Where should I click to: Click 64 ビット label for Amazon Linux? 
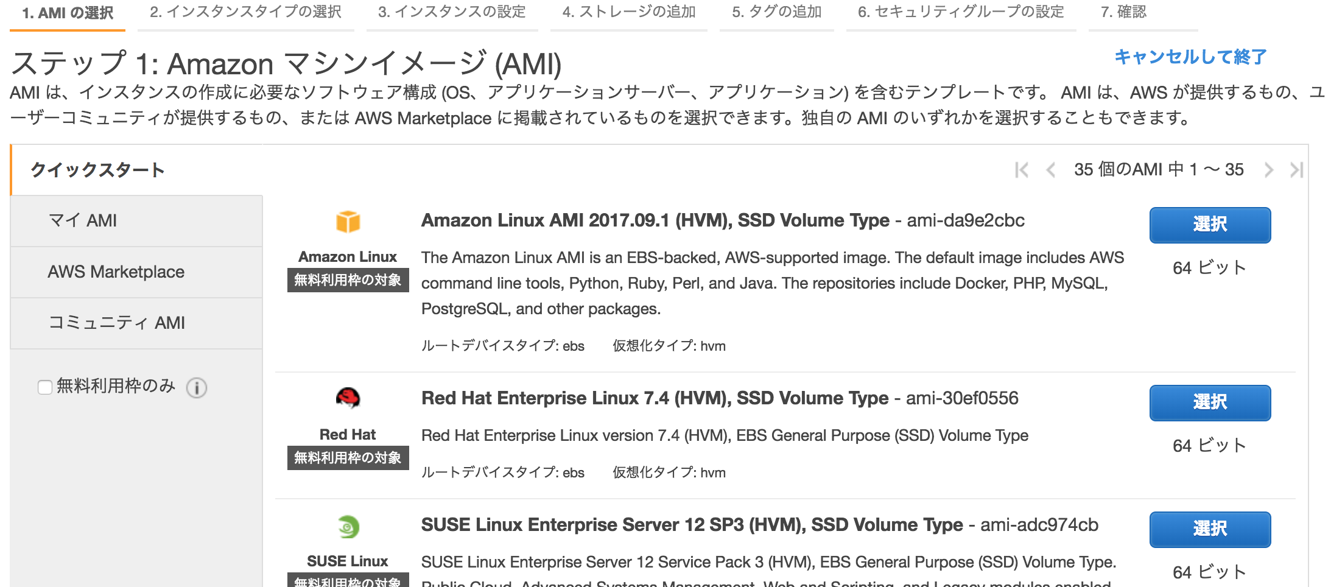(1210, 268)
